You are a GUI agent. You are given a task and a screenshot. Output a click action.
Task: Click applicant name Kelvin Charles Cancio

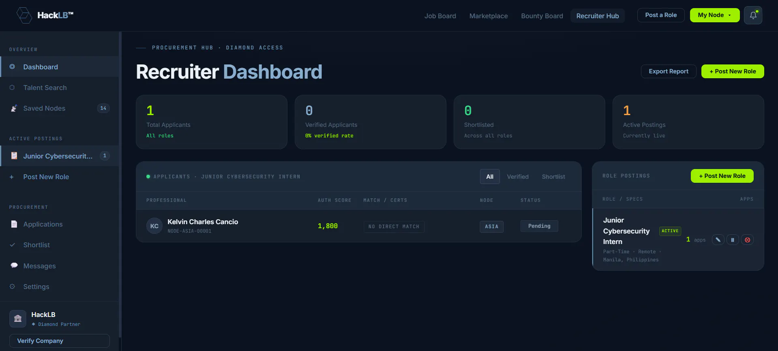203,222
